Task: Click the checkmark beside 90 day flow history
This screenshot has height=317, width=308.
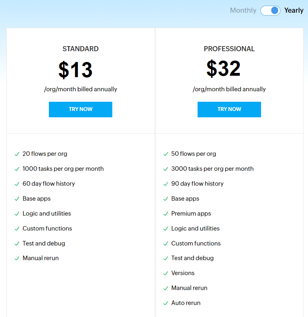Action: tap(165, 184)
